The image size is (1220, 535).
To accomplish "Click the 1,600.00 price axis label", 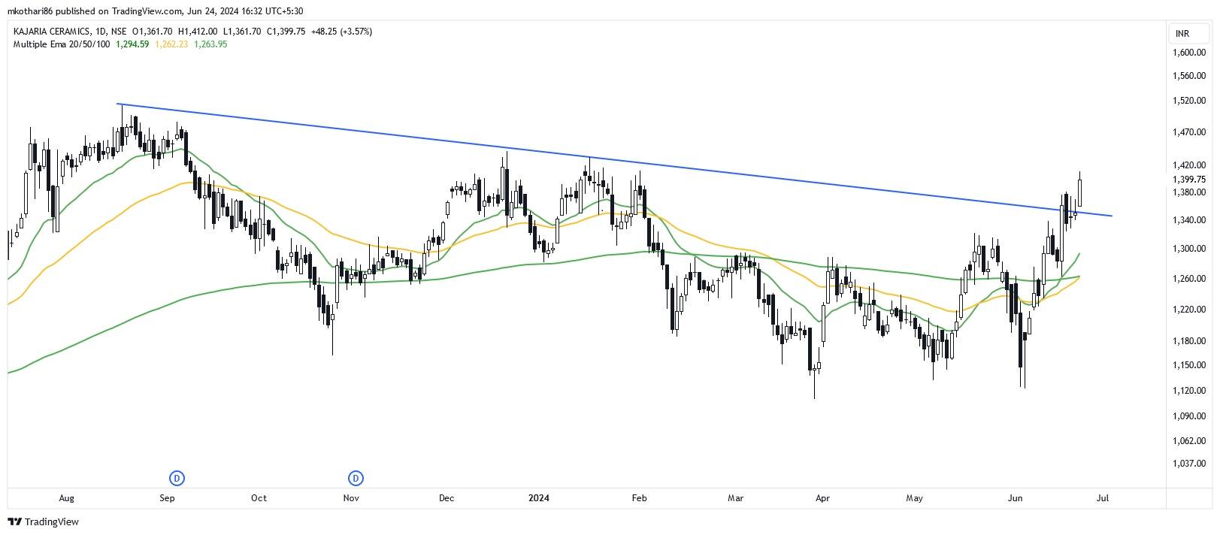I will point(1189,53).
